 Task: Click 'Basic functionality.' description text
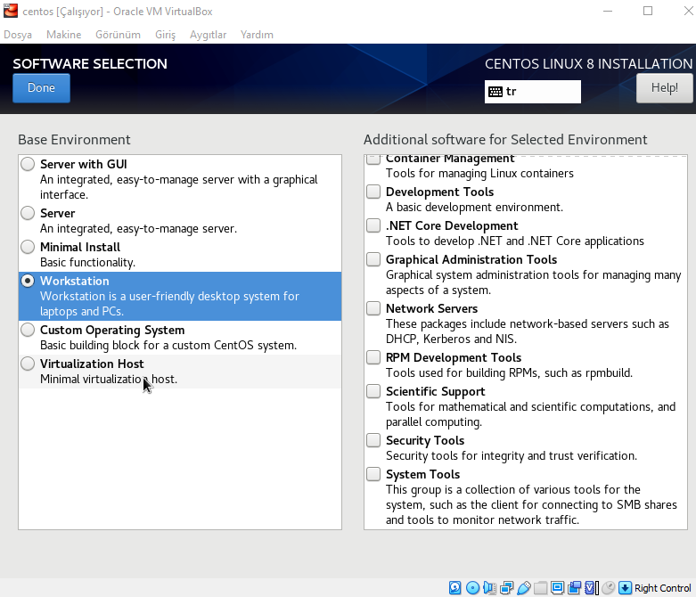[x=87, y=262]
